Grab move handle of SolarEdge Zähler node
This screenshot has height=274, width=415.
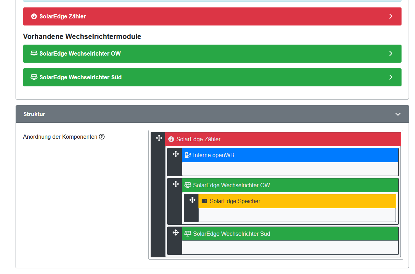pos(159,138)
